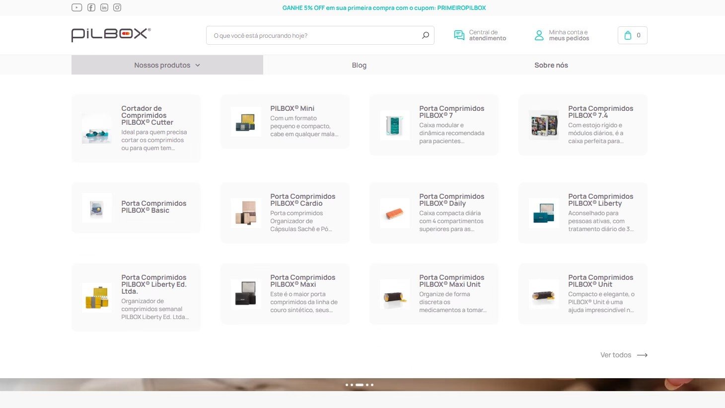
Task: Click description 'Organize de forma discreta'
Action: 453,302
